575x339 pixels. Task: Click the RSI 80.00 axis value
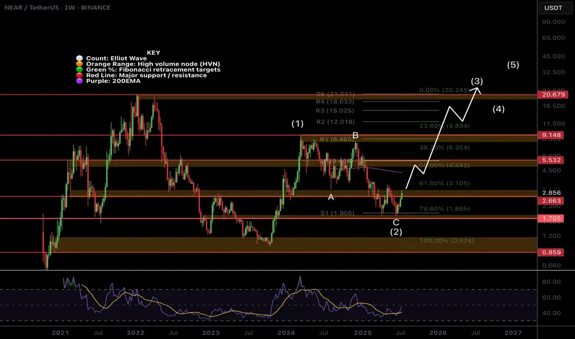tap(551, 282)
